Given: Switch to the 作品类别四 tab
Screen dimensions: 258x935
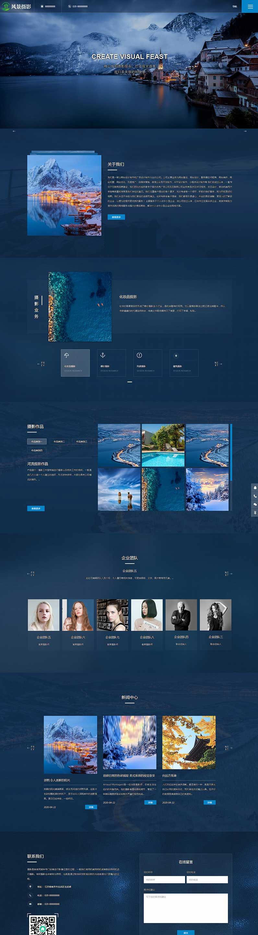Looking at the screenshot, I should click(37, 450).
